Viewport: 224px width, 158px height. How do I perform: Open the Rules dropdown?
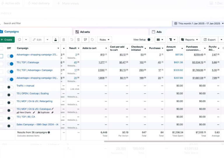tap(104, 40)
